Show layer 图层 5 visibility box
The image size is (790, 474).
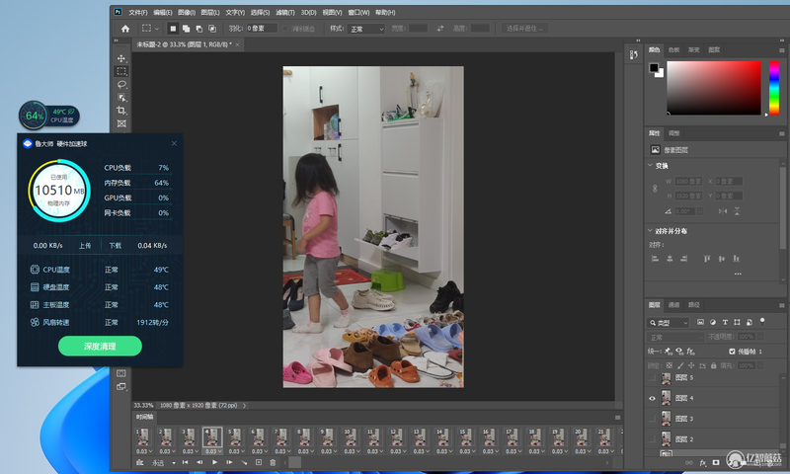652,378
